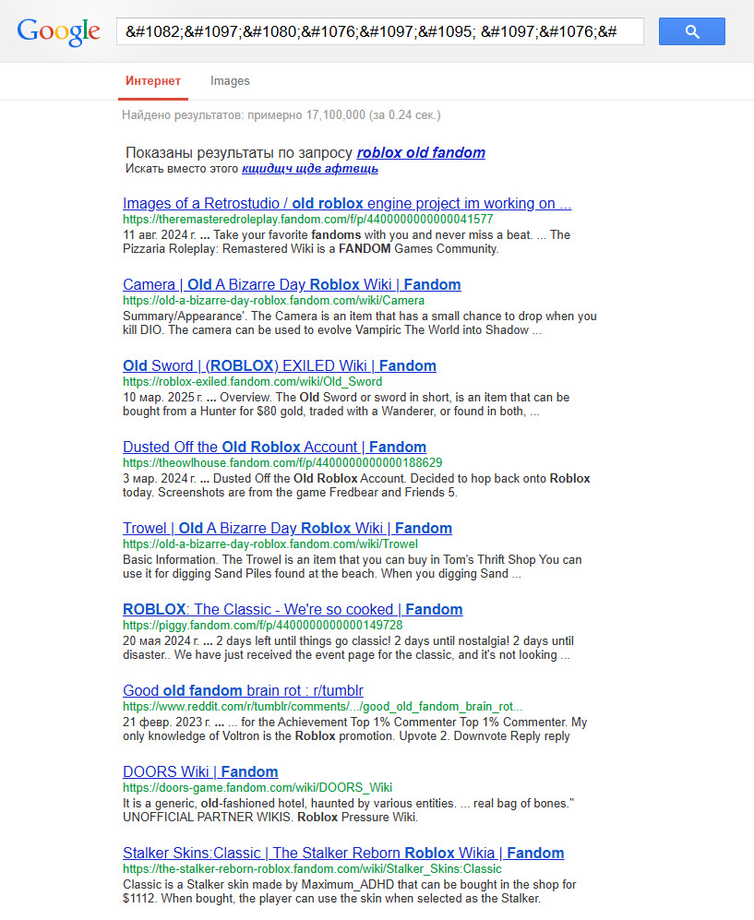
Task: Click the snippet dated 10 мар. 2025
Action: [x=345, y=404]
